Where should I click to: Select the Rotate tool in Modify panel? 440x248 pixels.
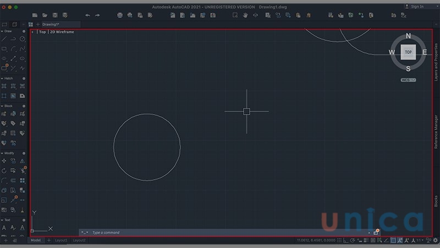click(x=4, y=171)
